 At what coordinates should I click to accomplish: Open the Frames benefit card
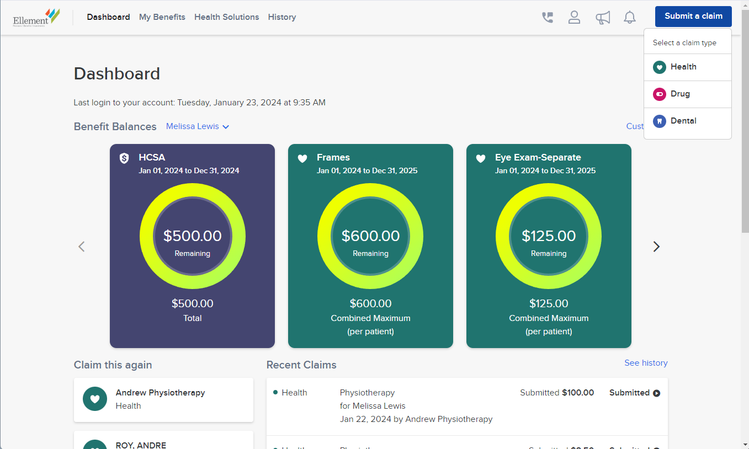coord(370,246)
